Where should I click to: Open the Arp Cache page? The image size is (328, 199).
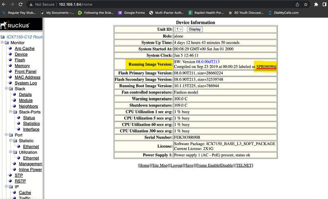[24, 49]
